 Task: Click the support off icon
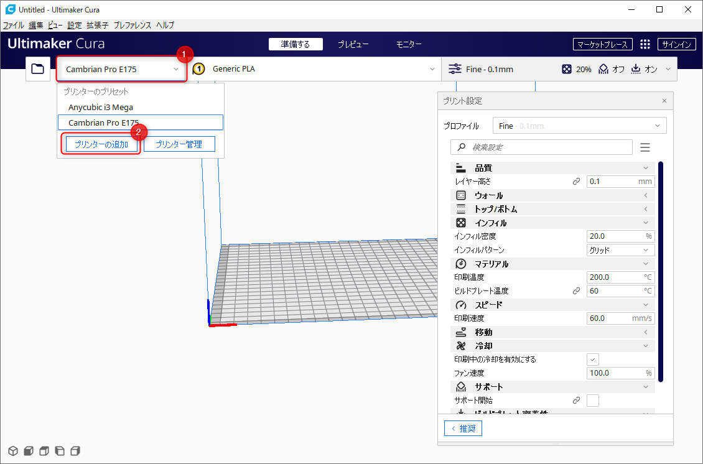coord(603,69)
